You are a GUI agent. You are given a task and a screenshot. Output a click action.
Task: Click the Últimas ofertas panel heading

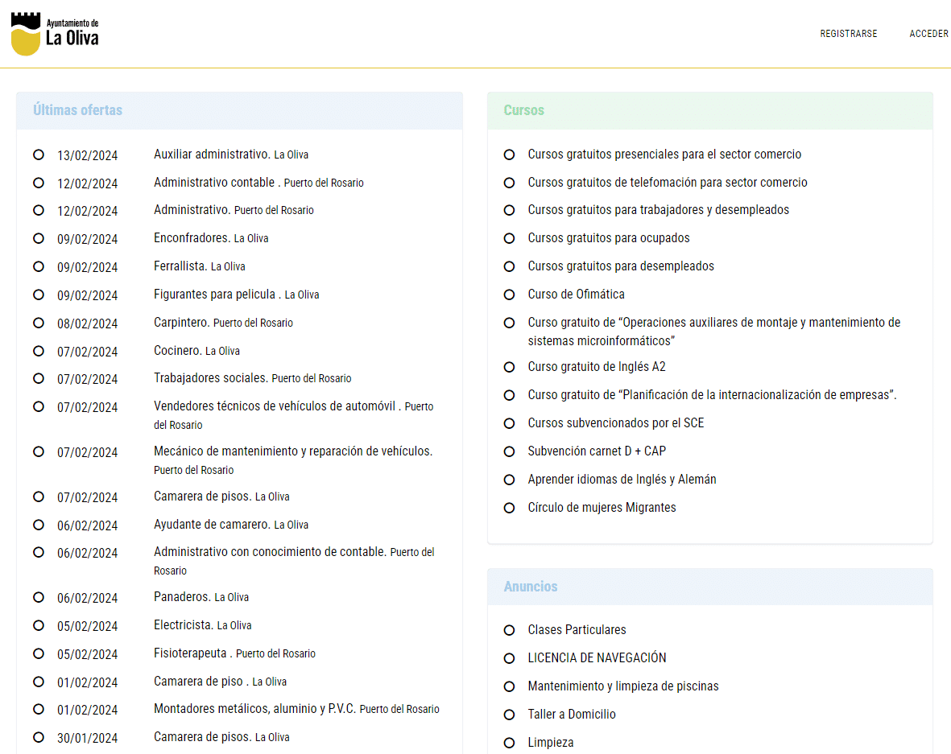point(78,110)
